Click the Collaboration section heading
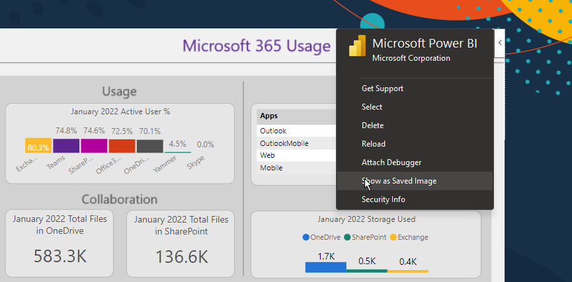 coord(119,199)
